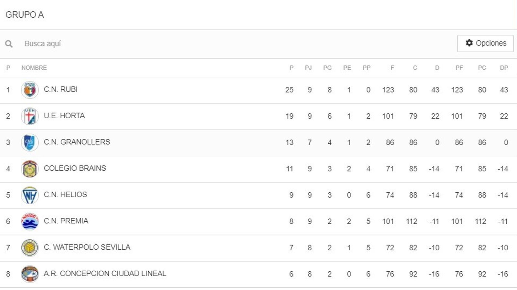Click the search magnifier icon
The image size is (517, 290).
click(9, 43)
